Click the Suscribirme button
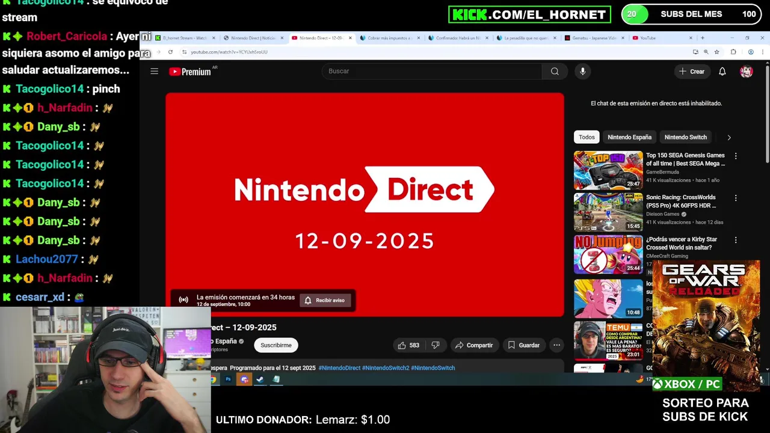 276,345
